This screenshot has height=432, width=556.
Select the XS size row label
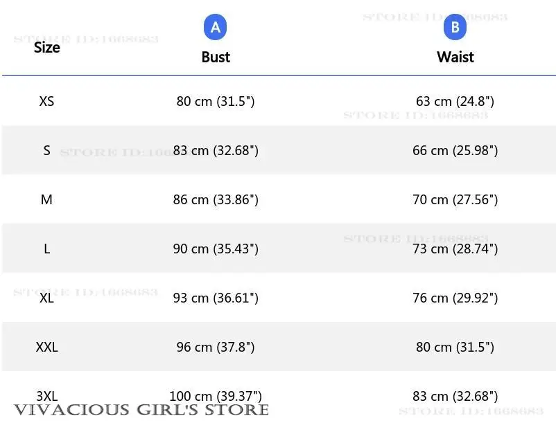(x=46, y=101)
